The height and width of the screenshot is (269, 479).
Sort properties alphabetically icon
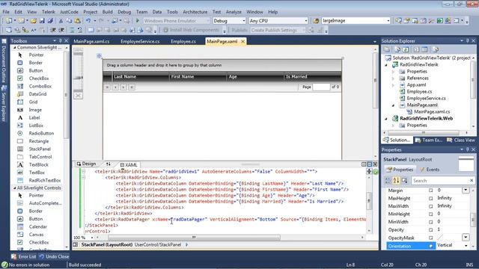point(396,181)
